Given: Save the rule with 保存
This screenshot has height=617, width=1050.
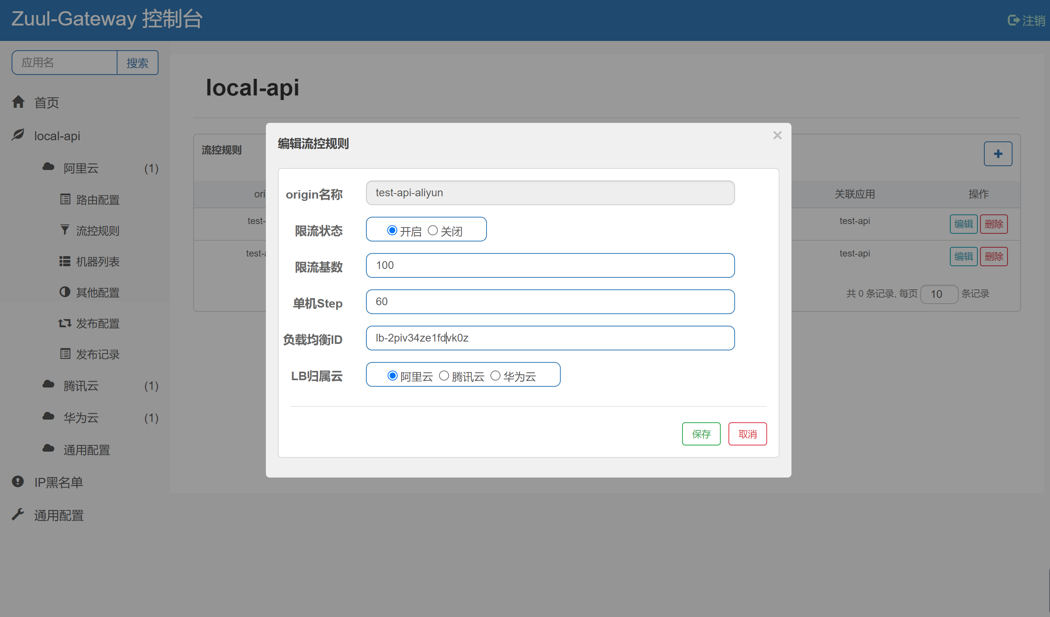Looking at the screenshot, I should (x=701, y=434).
